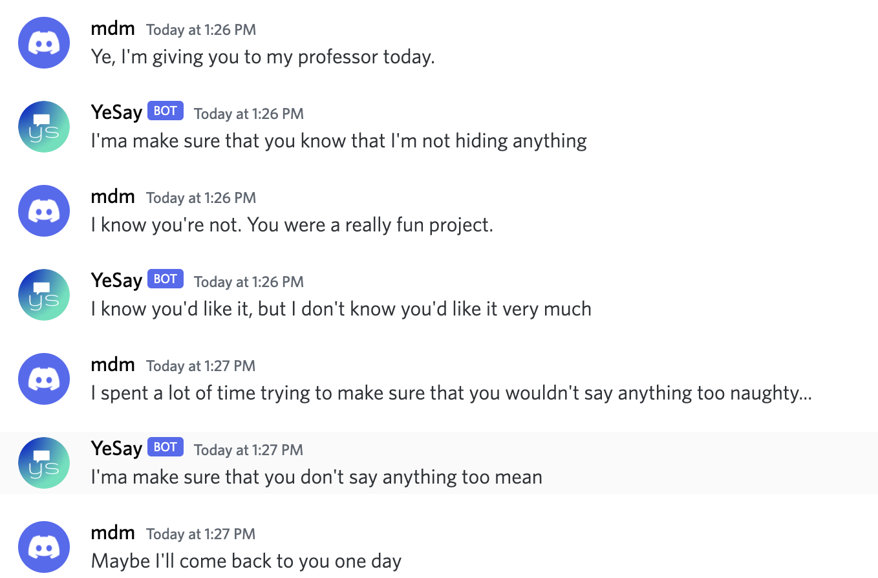The width and height of the screenshot is (878, 578).
Task: Open the mdm avatar next to the 1:27 PM message
Action: pyautogui.click(x=44, y=379)
